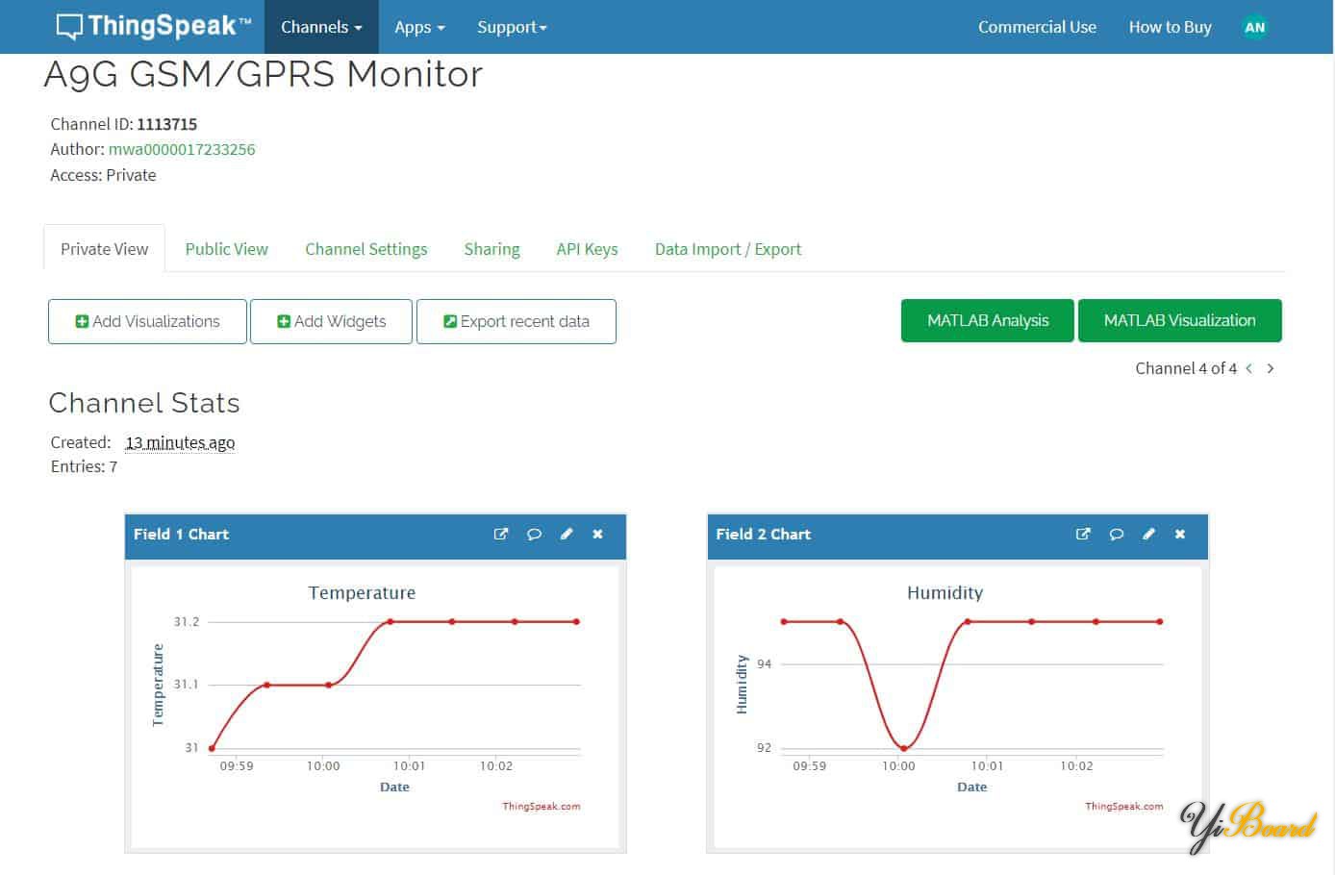1335x875 pixels.
Task: Expand the Support dropdown menu
Action: click(x=512, y=27)
